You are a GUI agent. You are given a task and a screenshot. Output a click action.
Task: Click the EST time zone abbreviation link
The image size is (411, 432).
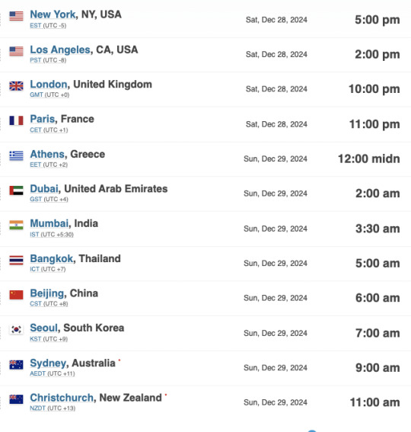coord(36,26)
